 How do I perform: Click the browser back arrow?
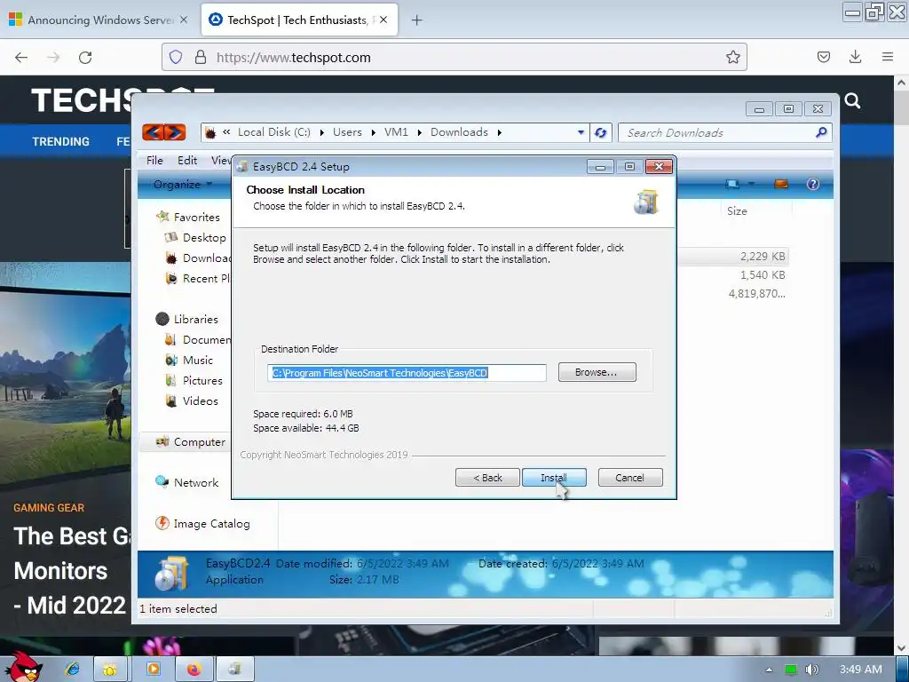coord(21,57)
